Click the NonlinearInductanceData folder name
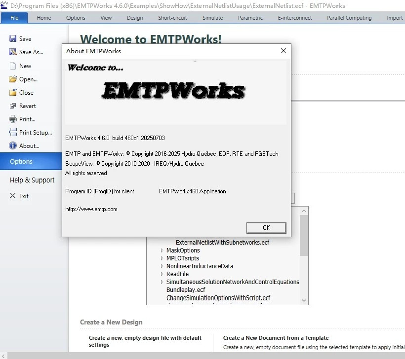This screenshot has width=405, height=359. click(x=200, y=266)
